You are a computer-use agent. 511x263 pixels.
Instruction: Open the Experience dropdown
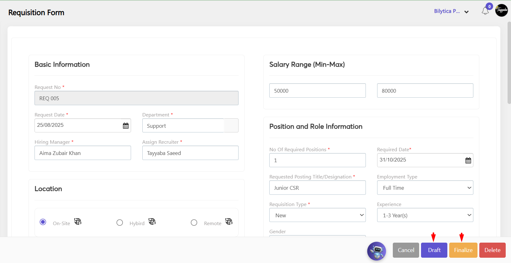point(425,215)
